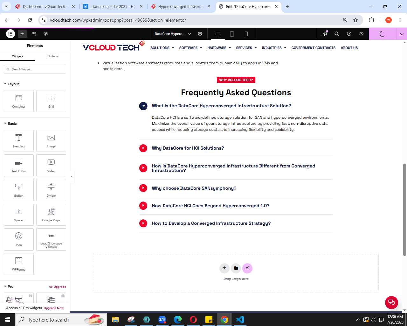This screenshot has width=407, height=326.
Task: Switch to the Widgets tab
Action: click(x=17, y=56)
